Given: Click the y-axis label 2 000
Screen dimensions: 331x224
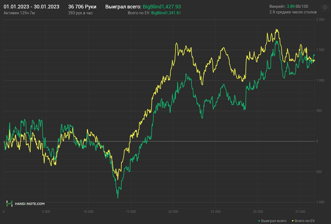Looking at the screenshot, I should click(320, 20).
